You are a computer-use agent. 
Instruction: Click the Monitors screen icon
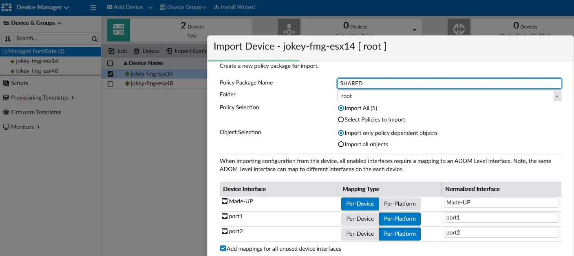click(6, 127)
